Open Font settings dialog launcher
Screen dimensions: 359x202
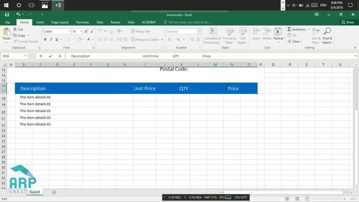94,48
